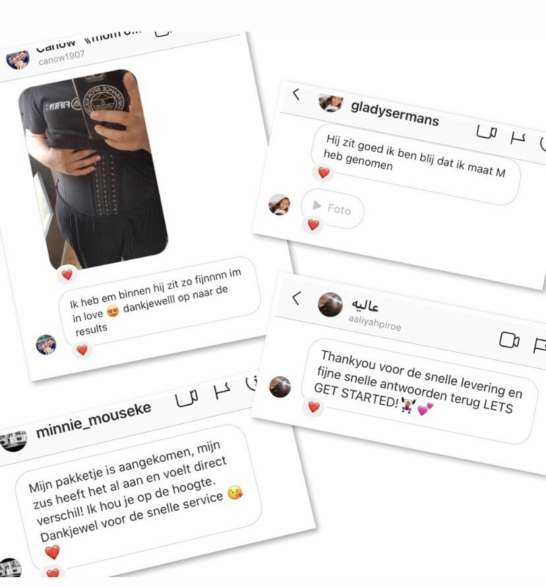Go back from gladysermans chat
Viewport: 546px width, 587px height.
point(296,94)
